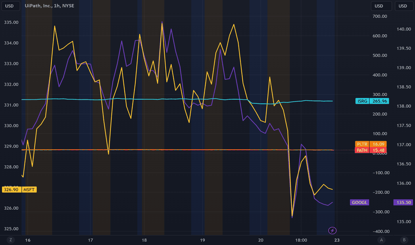Click the 335.00 value on left price scale
Image resolution: width=415 pixels, height=245 pixels.
[11, 22]
